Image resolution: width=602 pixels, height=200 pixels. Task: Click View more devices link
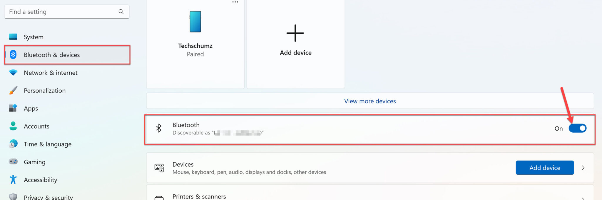(x=370, y=101)
